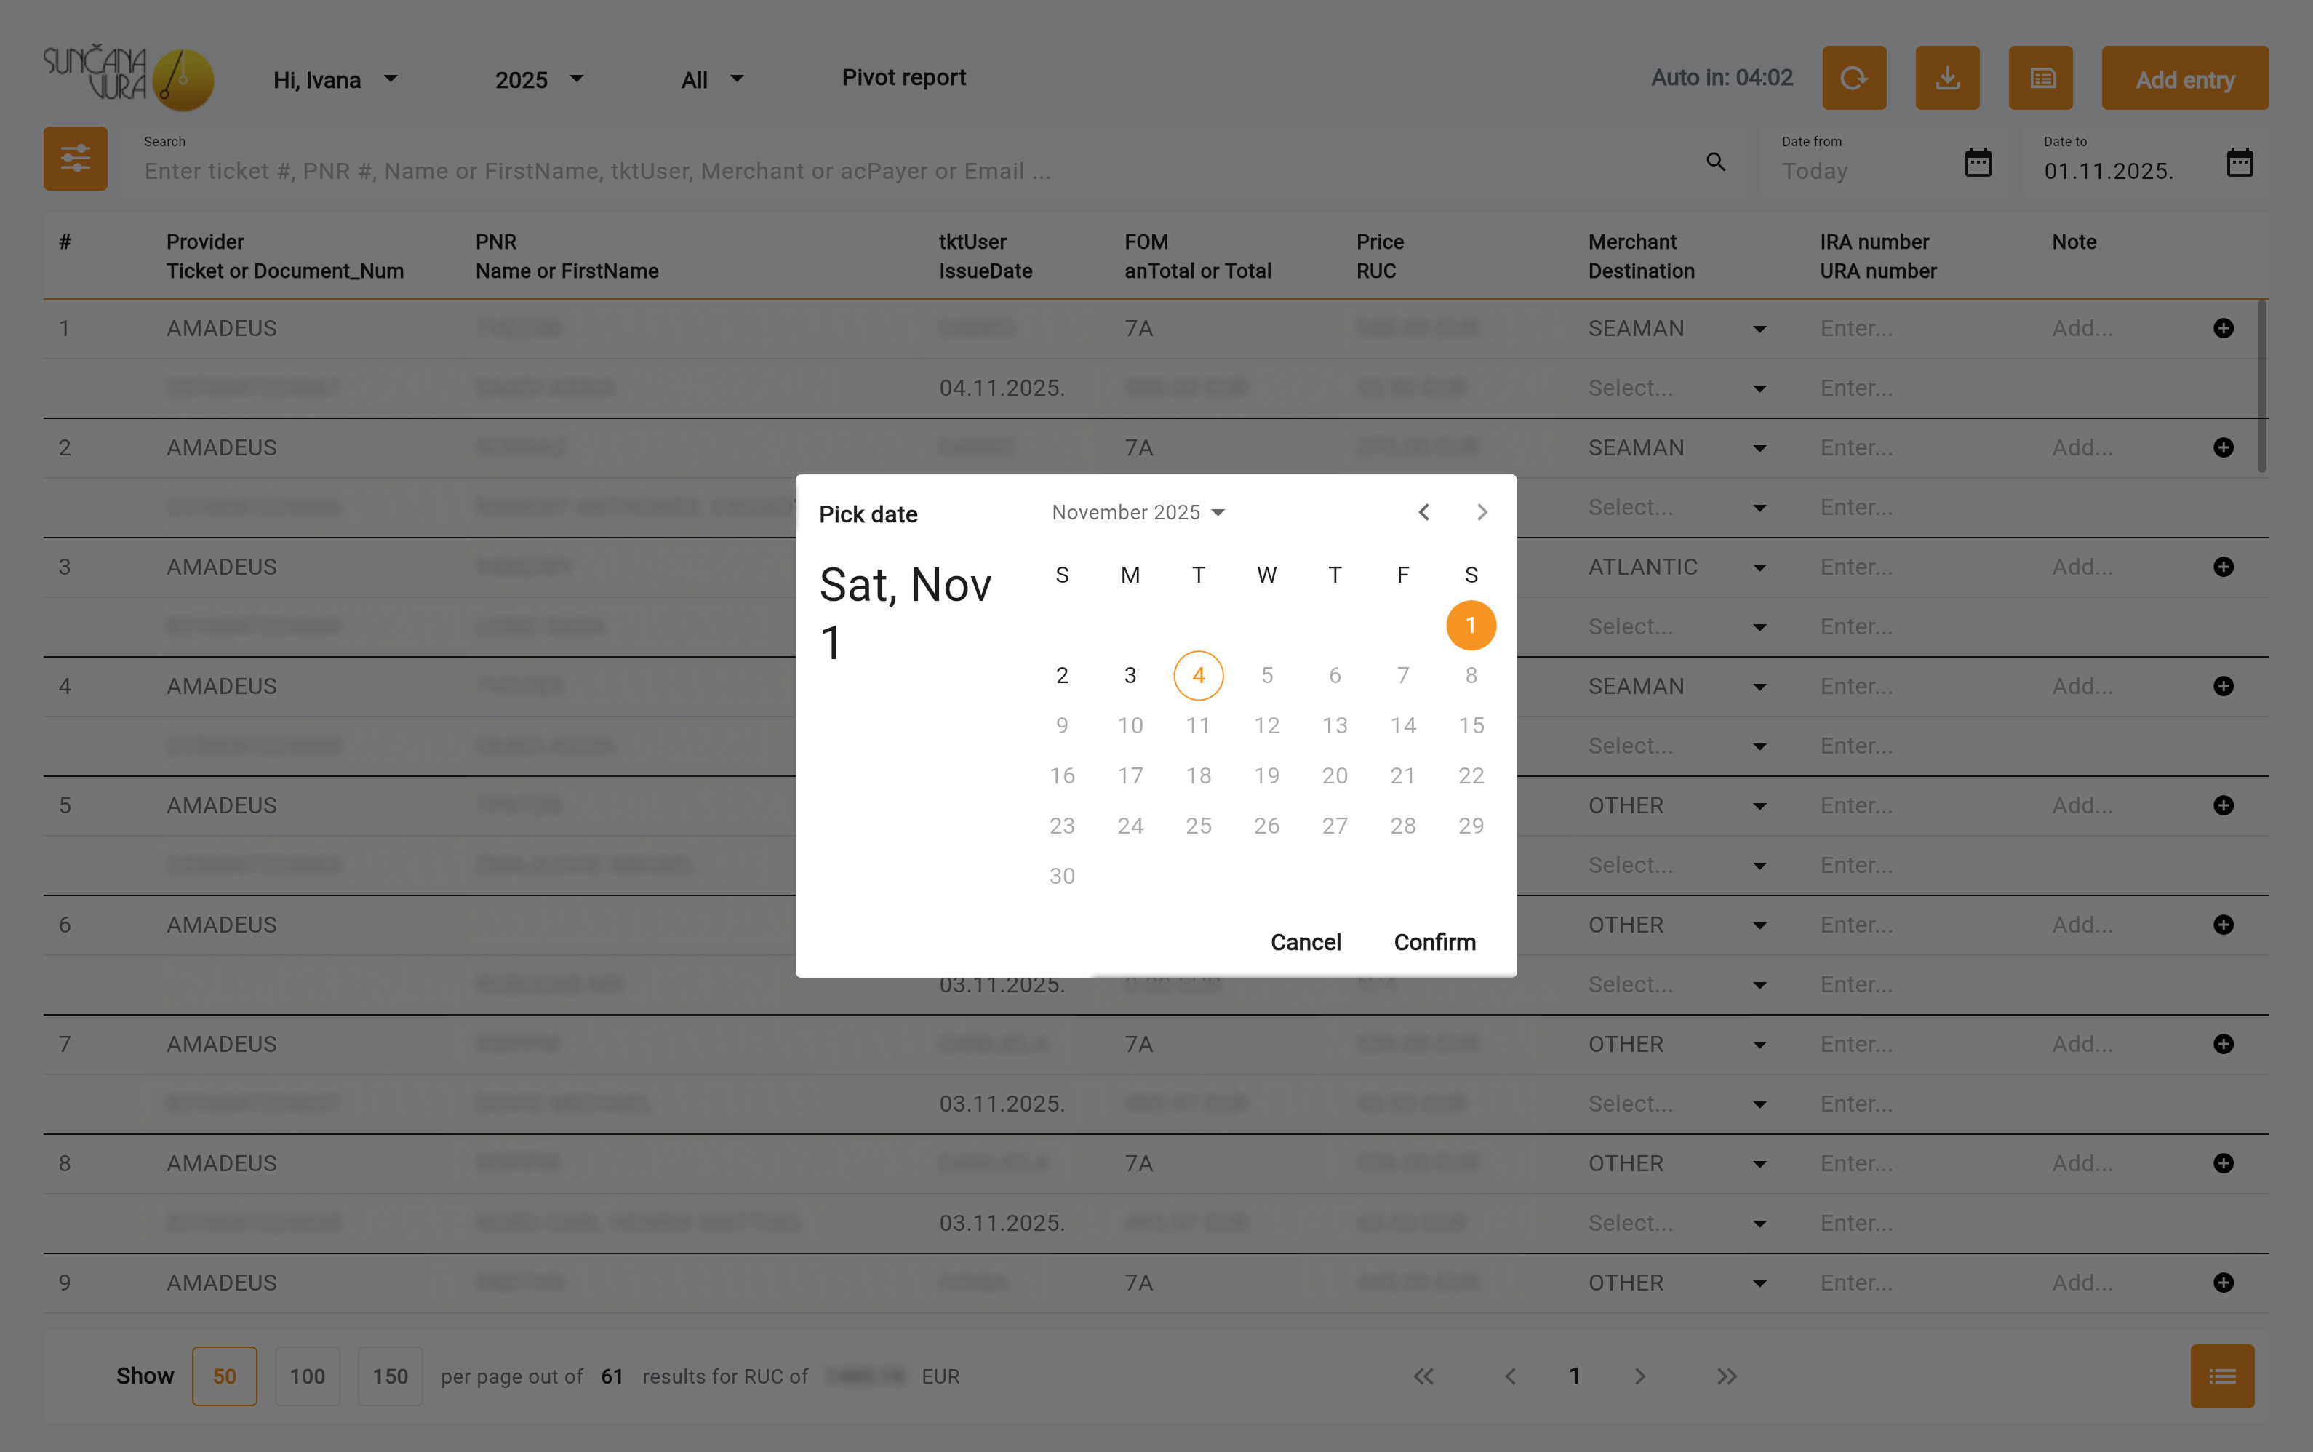Click the search magnifier icon
2313x1452 pixels.
(1715, 162)
